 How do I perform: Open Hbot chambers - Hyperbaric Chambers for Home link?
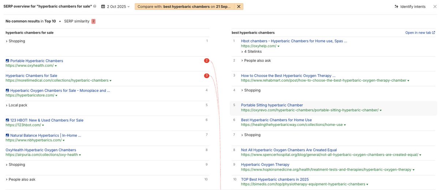click(294, 41)
